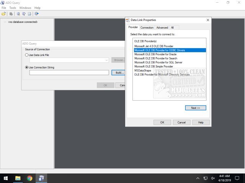
Task: Switch to the Provider tab
Action: [x=133, y=27]
